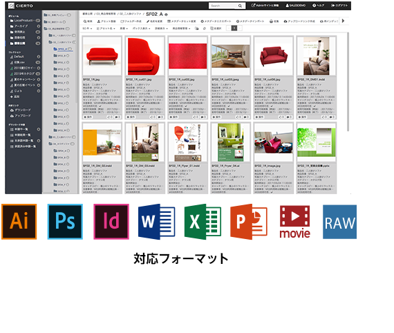
Task: Click the comment counter under SF02_1R.jpg
Action: 118,117
